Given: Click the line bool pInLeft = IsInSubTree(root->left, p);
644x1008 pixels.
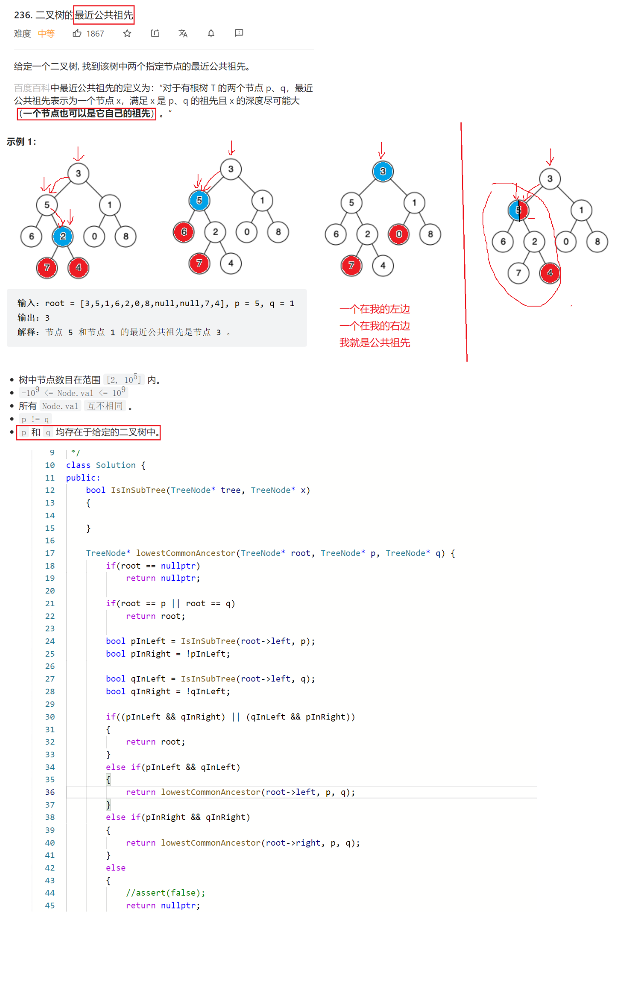Looking at the screenshot, I should [211, 641].
